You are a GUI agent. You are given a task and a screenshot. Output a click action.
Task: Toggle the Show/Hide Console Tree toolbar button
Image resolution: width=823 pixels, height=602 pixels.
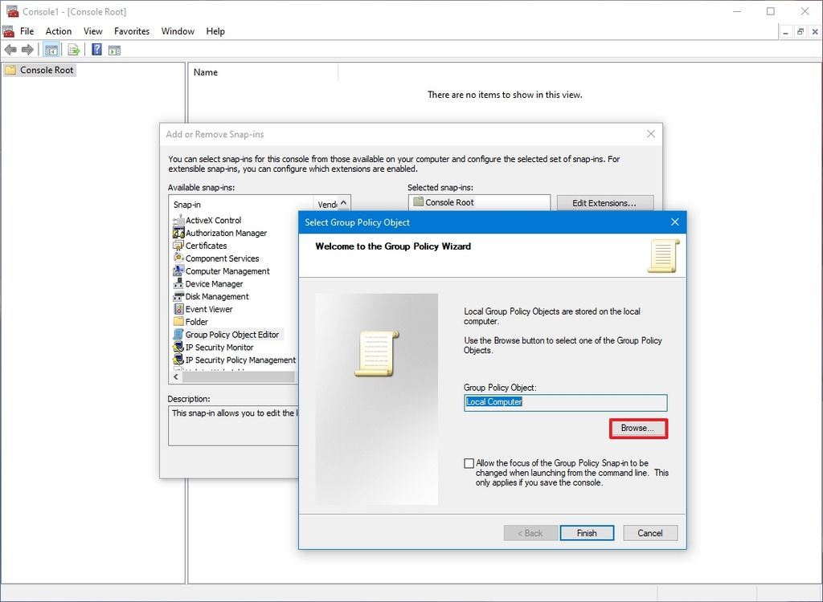coord(51,49)
